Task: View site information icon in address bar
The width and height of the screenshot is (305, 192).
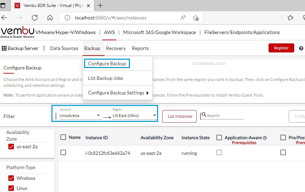Action: pyautogui.click(x=67, y=18)
